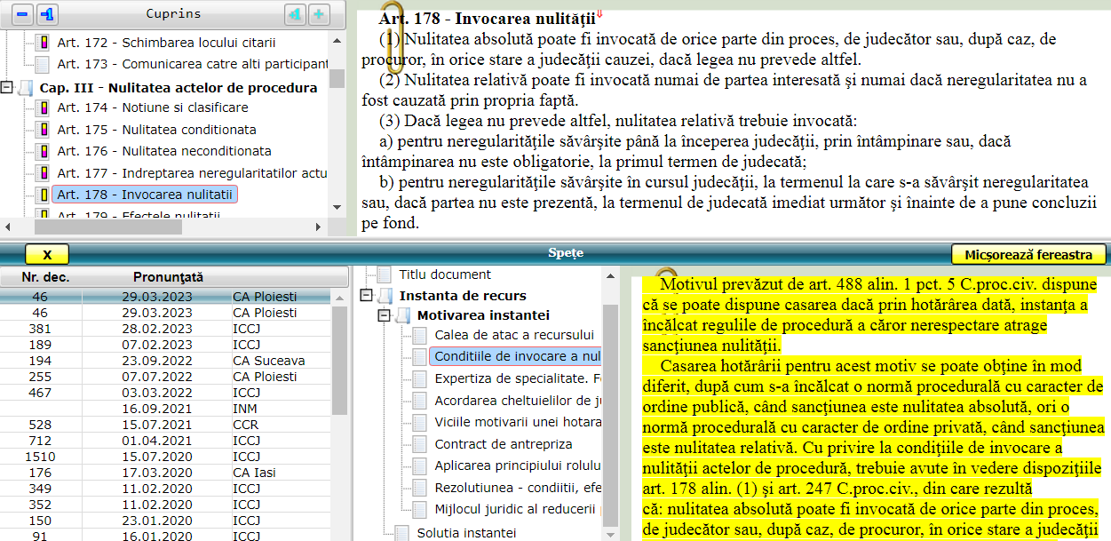Click the marker icon next to Art. 177

pyautogui.click(x=43, y=173)
